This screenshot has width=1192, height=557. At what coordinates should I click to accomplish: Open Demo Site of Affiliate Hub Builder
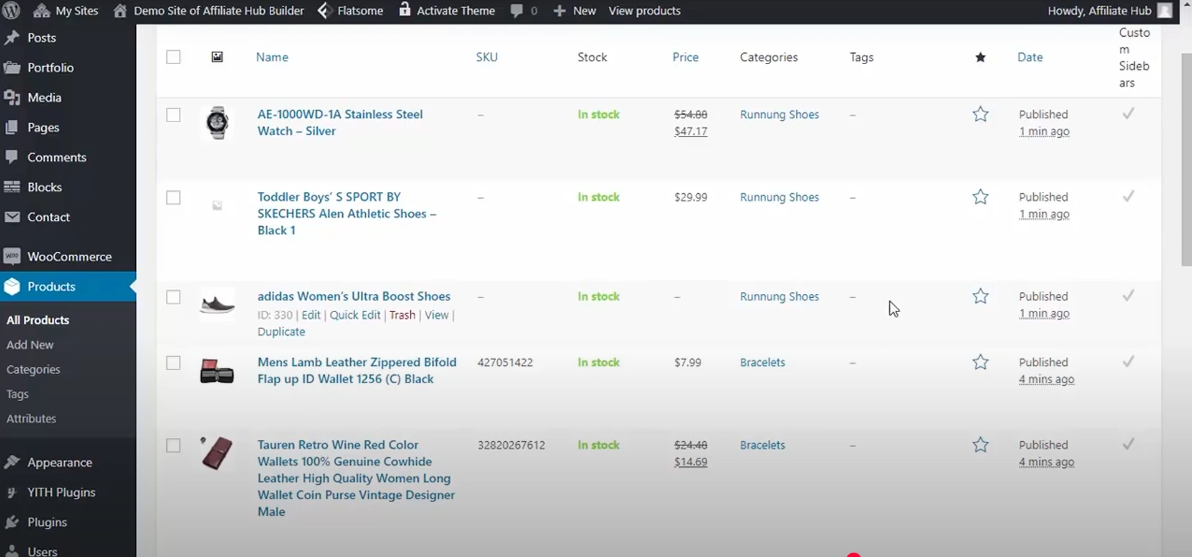click(x=209, y=11)
